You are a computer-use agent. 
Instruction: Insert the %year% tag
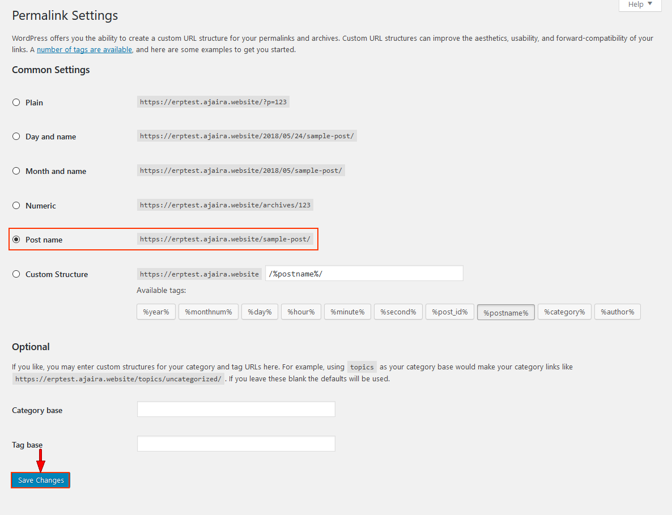coord(156,312)
